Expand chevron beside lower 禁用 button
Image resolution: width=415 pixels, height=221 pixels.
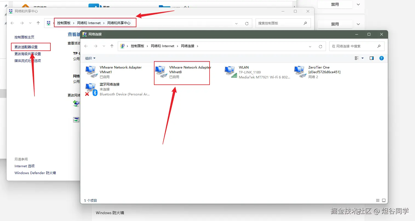click(x=358, y=24)
